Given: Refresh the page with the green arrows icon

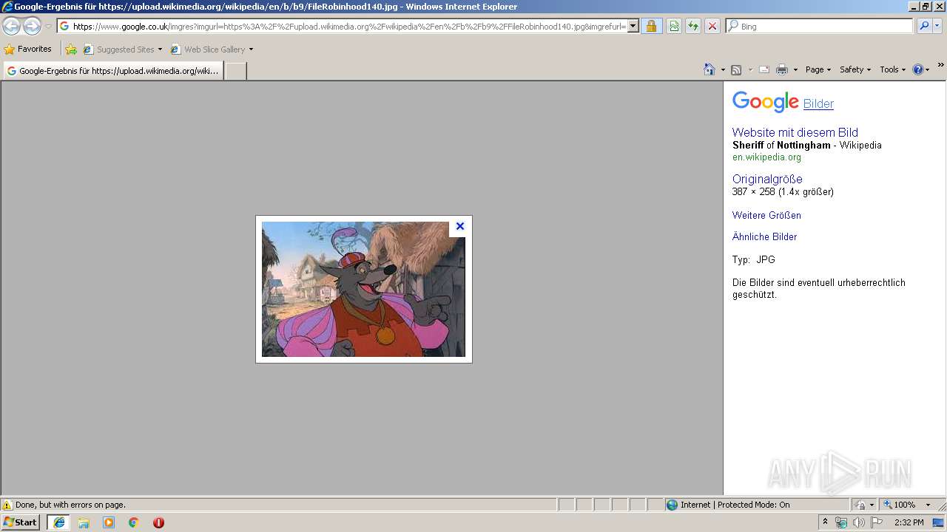Looking at the screenshot, I should coord(693,27).
